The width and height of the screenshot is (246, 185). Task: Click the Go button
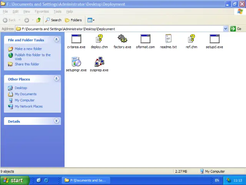coord(236,29)
